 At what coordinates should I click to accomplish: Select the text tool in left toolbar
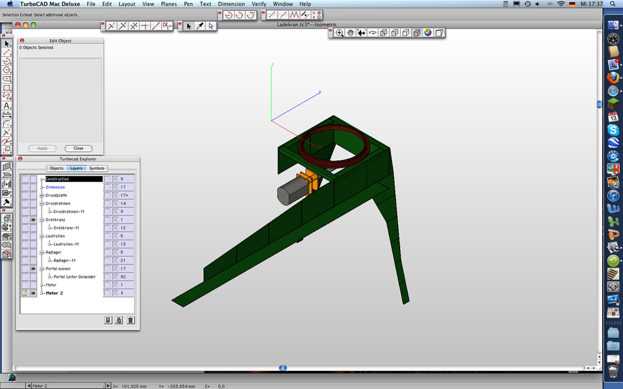(6, 105)
